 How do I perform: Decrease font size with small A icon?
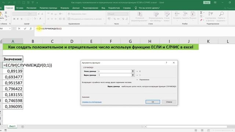42,14
